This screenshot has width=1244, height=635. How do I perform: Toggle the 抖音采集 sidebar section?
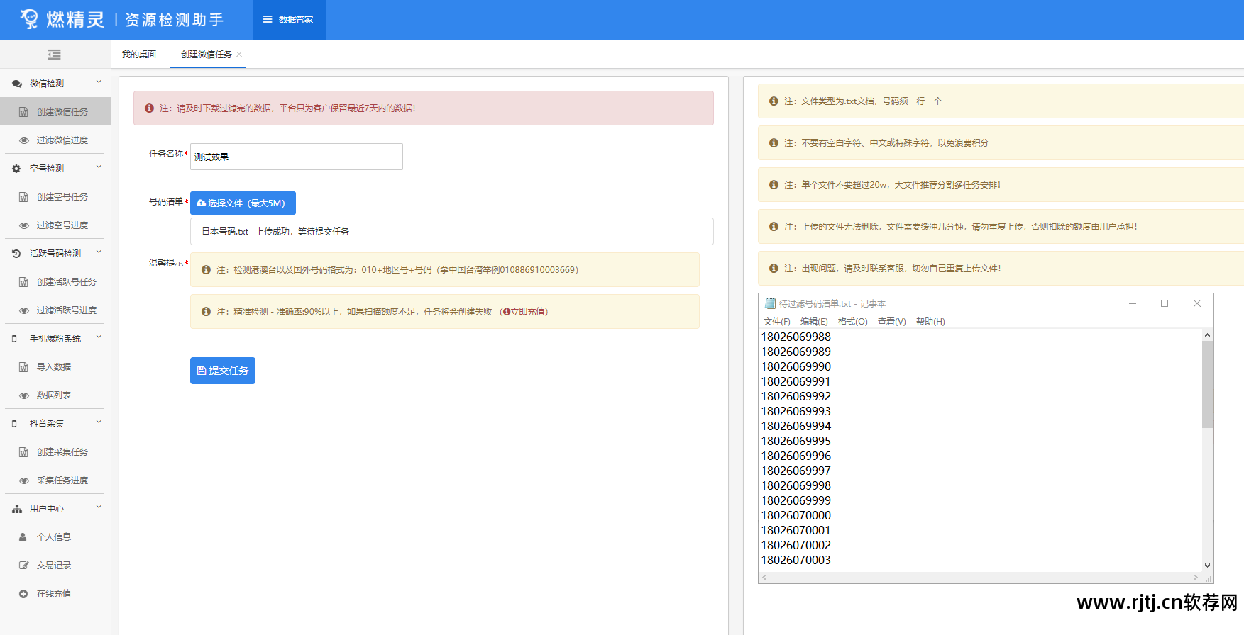click(99, 422)
